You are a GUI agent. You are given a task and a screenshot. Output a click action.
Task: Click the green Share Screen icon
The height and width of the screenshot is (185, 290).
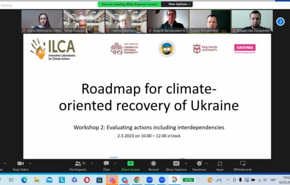coord(130,163)
